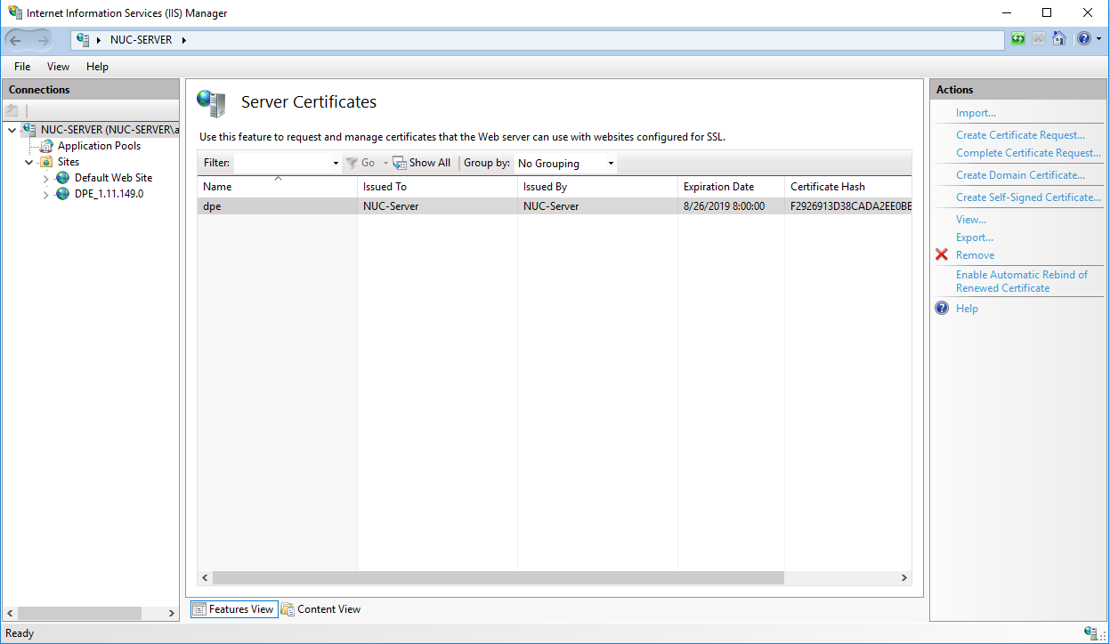The height and width of the screenshot is (644, 1110).
Task: Click the certificate list horizontal scrollbar
Action: click(x=498, y=578)
